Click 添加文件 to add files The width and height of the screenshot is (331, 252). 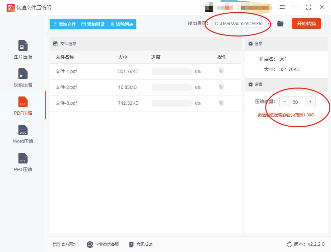pyautogui.click(x=65, y=24)
